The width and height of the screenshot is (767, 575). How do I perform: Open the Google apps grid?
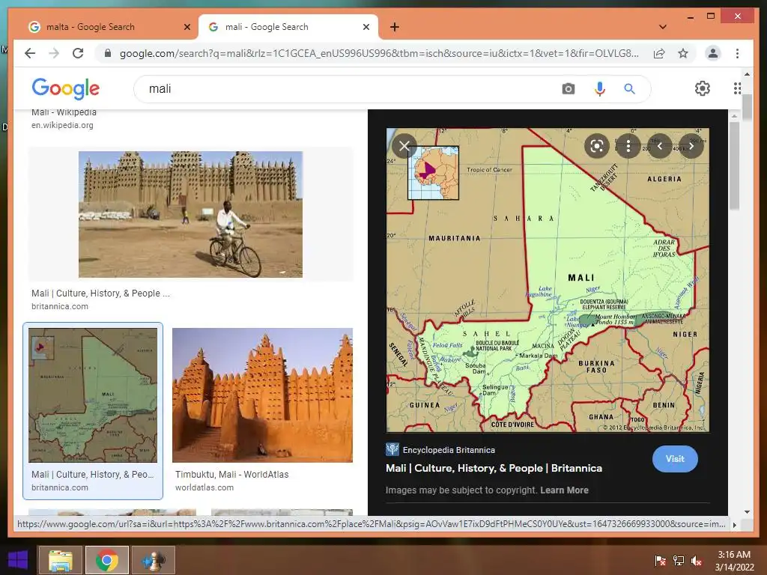click(737, 88)
